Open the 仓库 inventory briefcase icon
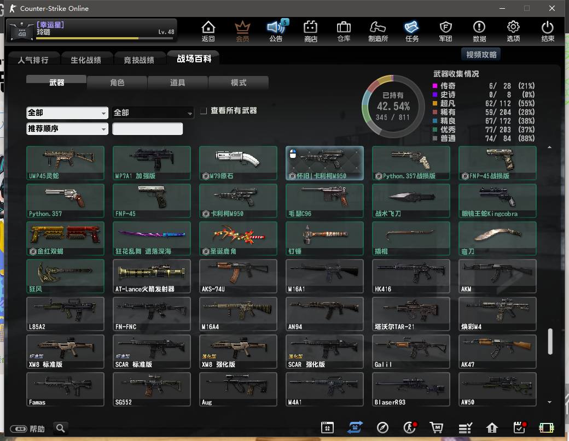Viewport: 569px width, 441px height. pos(344,31)
